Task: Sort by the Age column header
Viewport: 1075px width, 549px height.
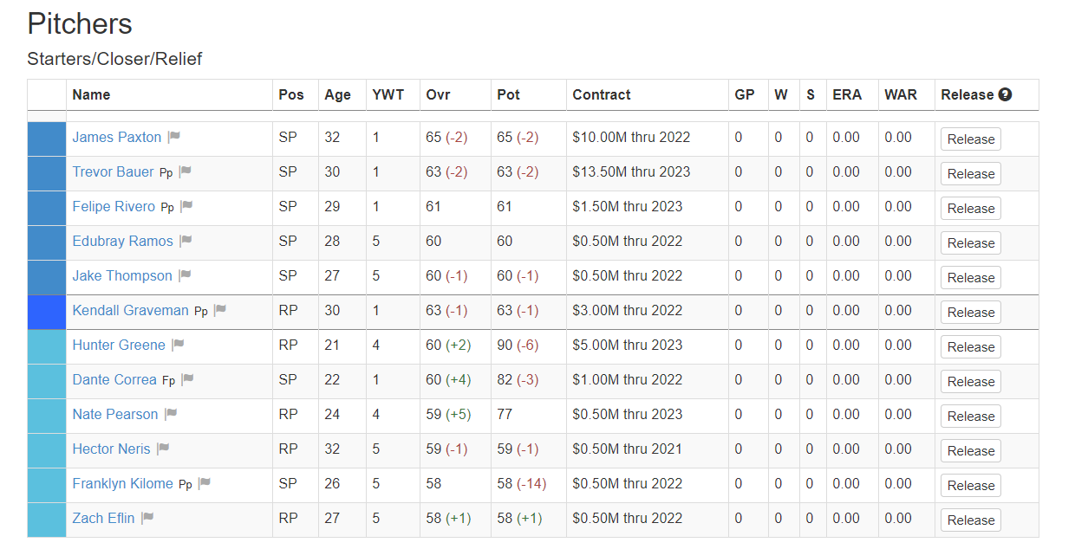Action: [337, 94]
